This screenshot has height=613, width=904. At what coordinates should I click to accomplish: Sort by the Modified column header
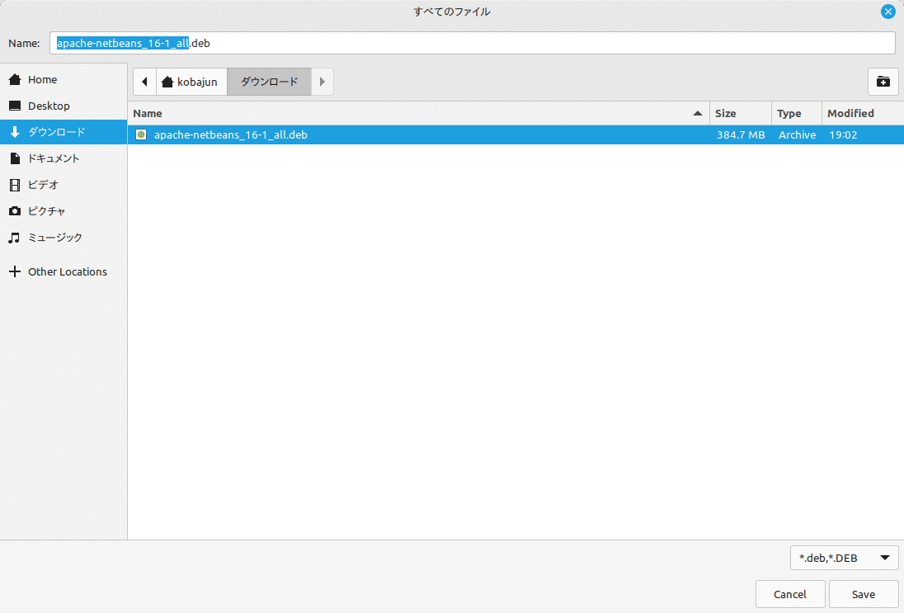pyautogui.click(x=863, y=113)
